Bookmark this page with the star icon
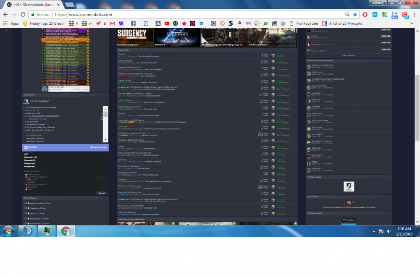 coord(355,14)
